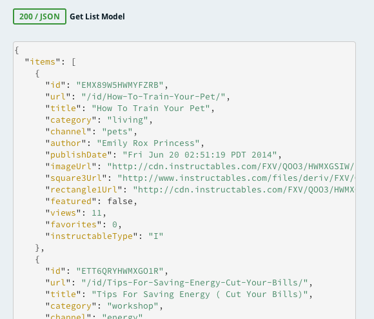Click the "featured" key
The width and height of the screenshot is (374, 319).
pos(71,201)
